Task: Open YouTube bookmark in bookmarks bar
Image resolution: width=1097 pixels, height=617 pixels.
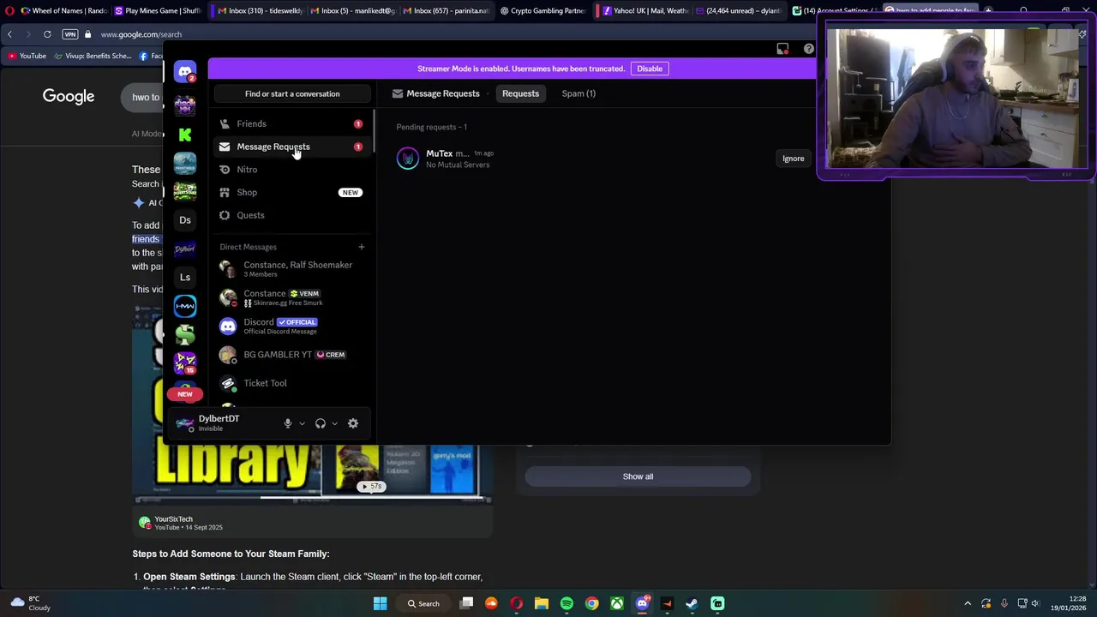Action: tap(27, 56)
